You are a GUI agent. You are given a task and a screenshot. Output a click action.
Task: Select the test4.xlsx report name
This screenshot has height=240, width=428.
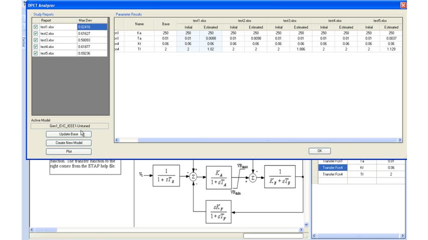pyautogui.click(x=58, y=46)
